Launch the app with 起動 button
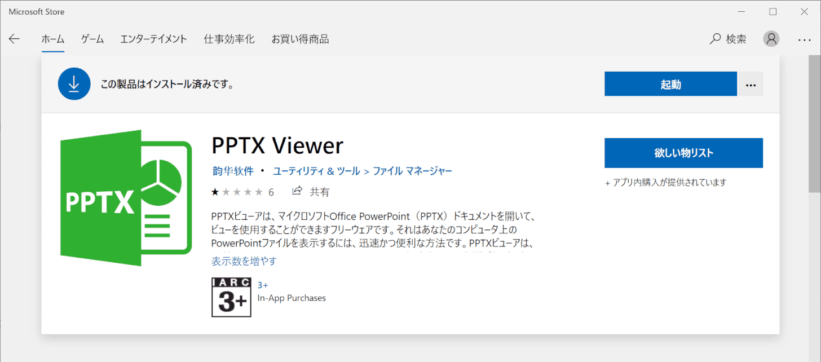Viewport: 821px width, 362px height. [x=670, y=84]
